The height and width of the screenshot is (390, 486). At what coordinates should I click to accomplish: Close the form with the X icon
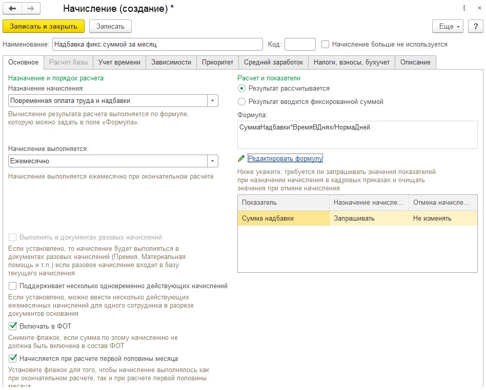click(x=479, y=8)
